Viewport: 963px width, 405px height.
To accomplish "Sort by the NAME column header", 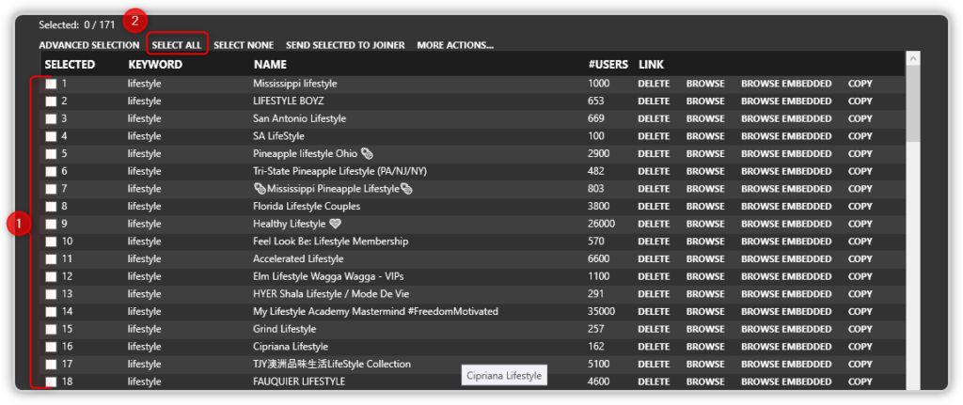I will click(270, 65).
